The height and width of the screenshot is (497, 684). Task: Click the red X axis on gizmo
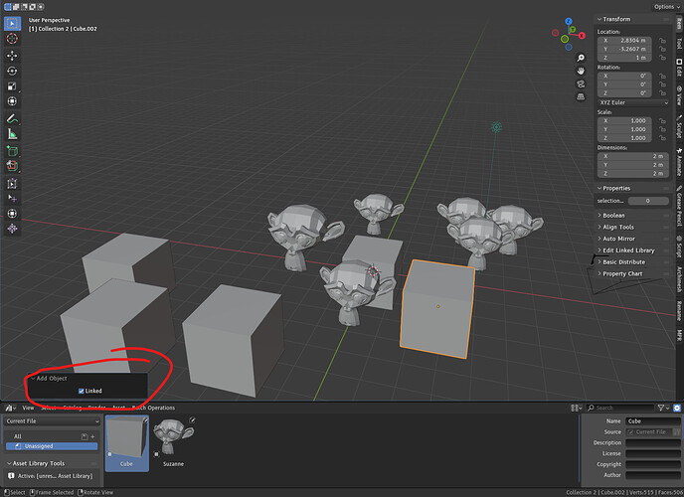(x=582, y=36)
